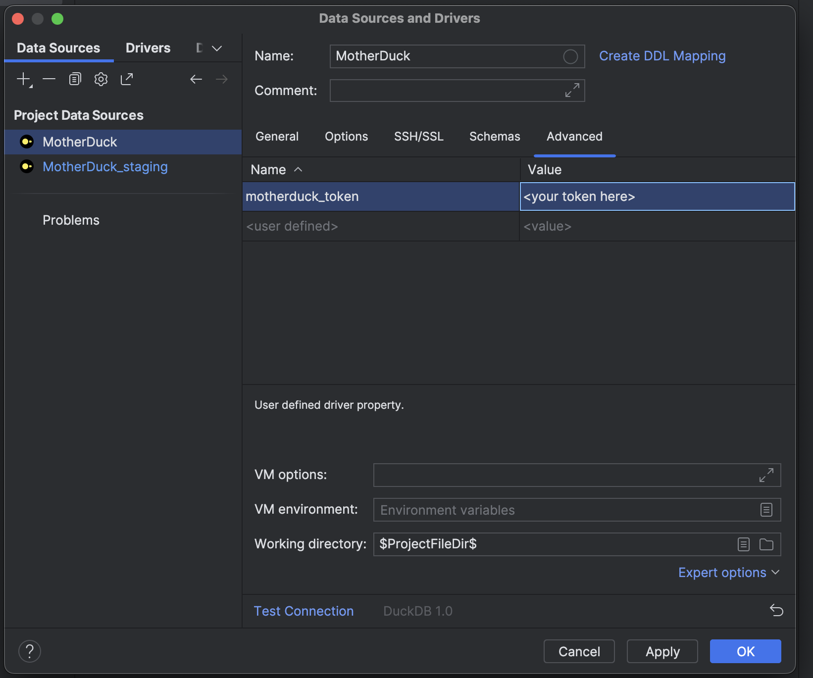Image resolution: width=813 pixels, height=678 pixels.
Task: Click the DuckDB 1.0 driver label
Action: tap(418, 611)
